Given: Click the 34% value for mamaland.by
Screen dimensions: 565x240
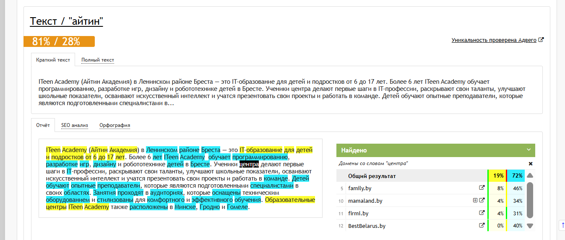Looking at the screenshot, I should (517, 201).
